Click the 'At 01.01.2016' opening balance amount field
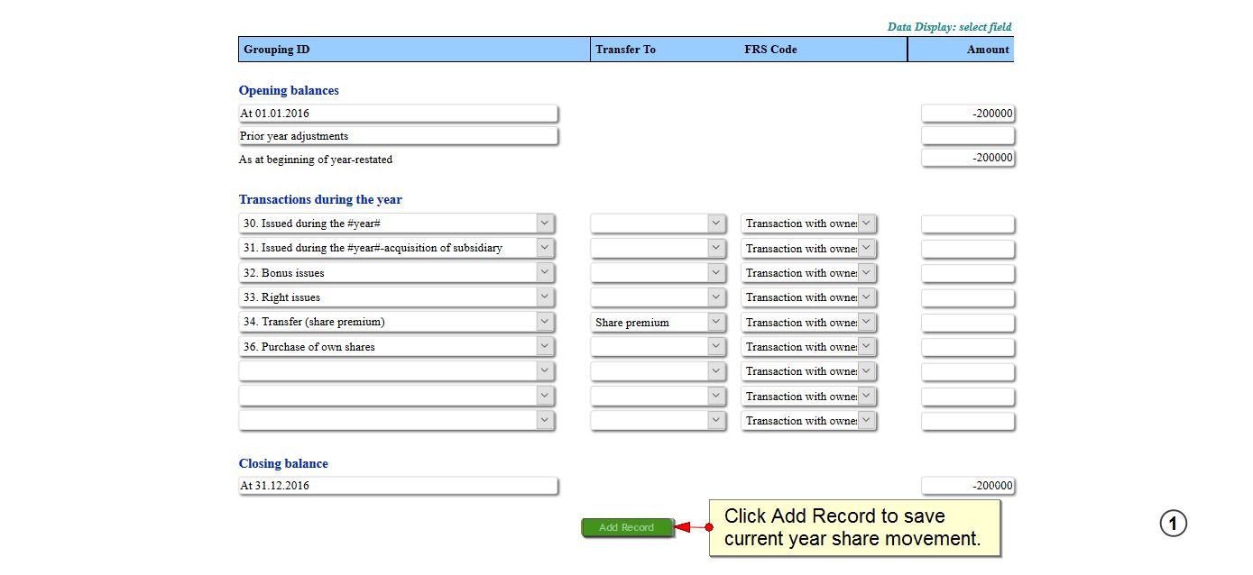The image size is (1253, 575). [967, 114]
